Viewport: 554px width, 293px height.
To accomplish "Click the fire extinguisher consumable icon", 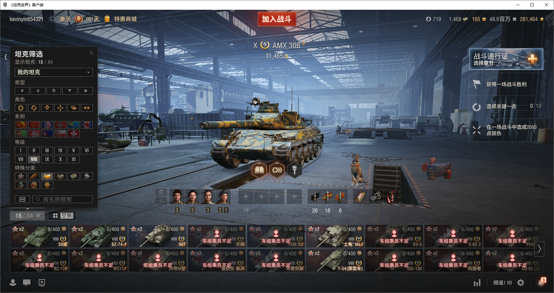I will click(391, 197).
